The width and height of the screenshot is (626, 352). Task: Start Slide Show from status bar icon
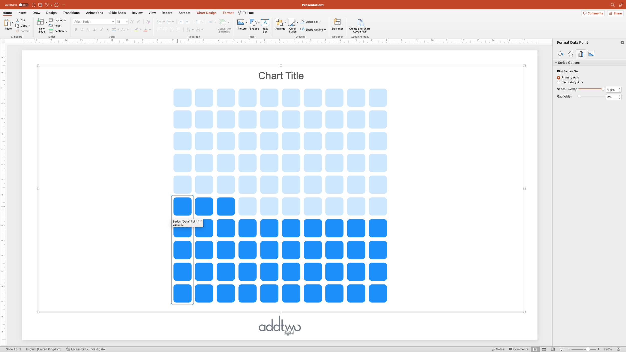561,349
